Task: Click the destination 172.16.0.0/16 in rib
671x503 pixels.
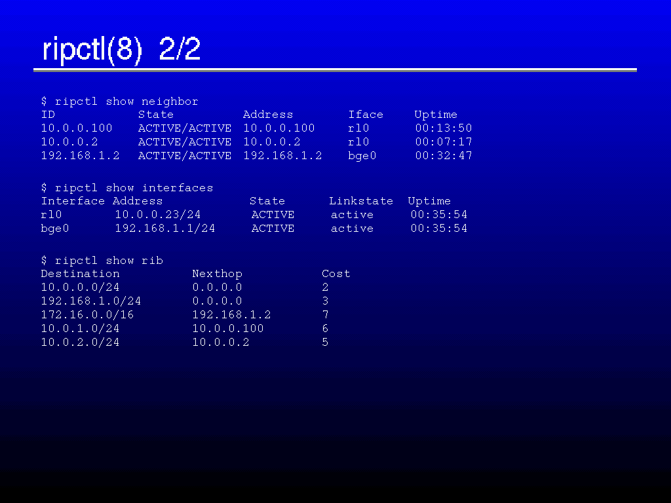Action: coord(87,315)
